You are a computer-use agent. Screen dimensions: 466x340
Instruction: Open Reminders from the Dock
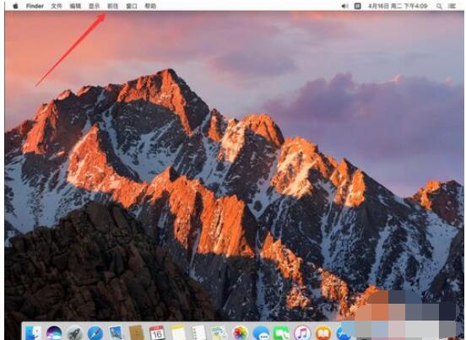tap(198, 332)
